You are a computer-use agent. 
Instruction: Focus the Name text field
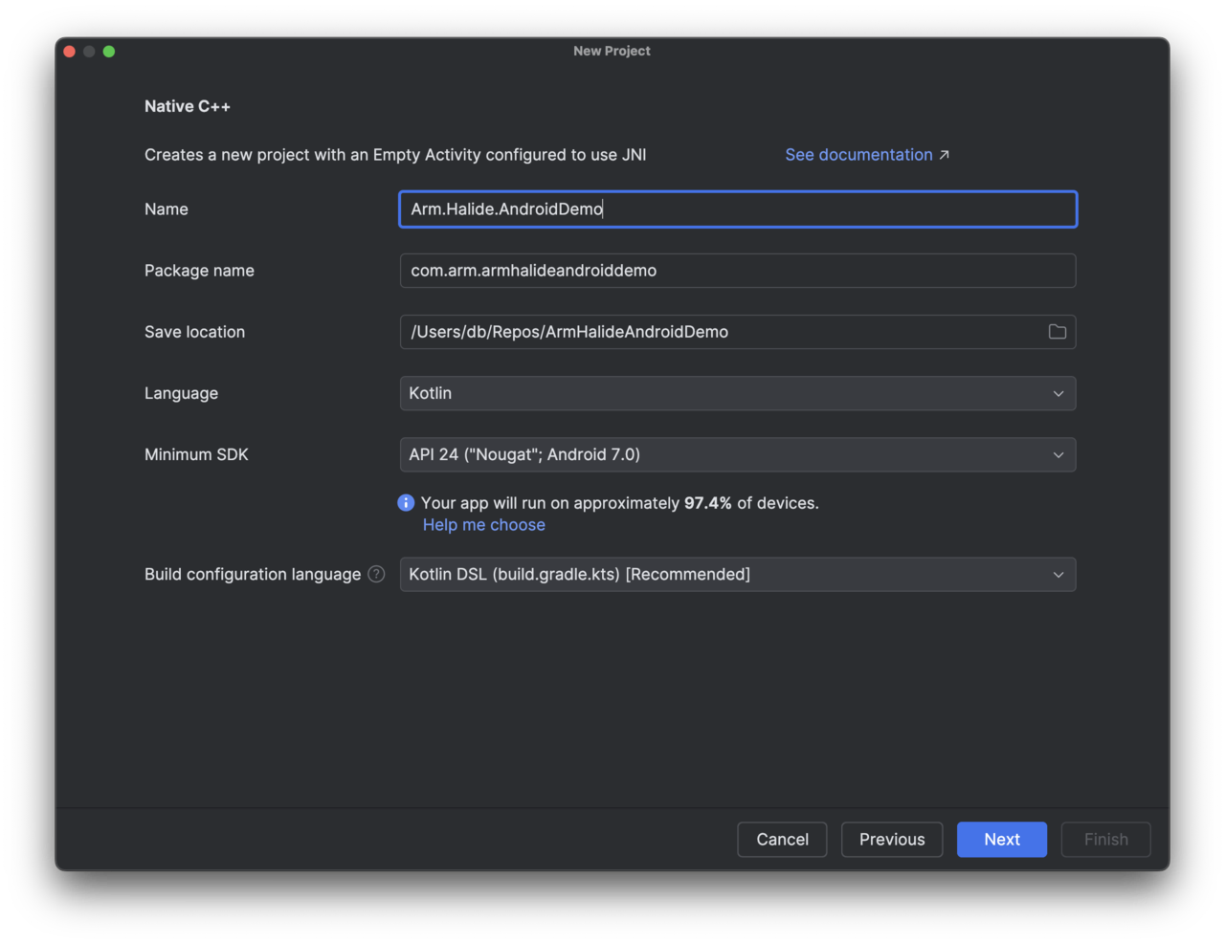pyautogui.click(x=737, y=209)
